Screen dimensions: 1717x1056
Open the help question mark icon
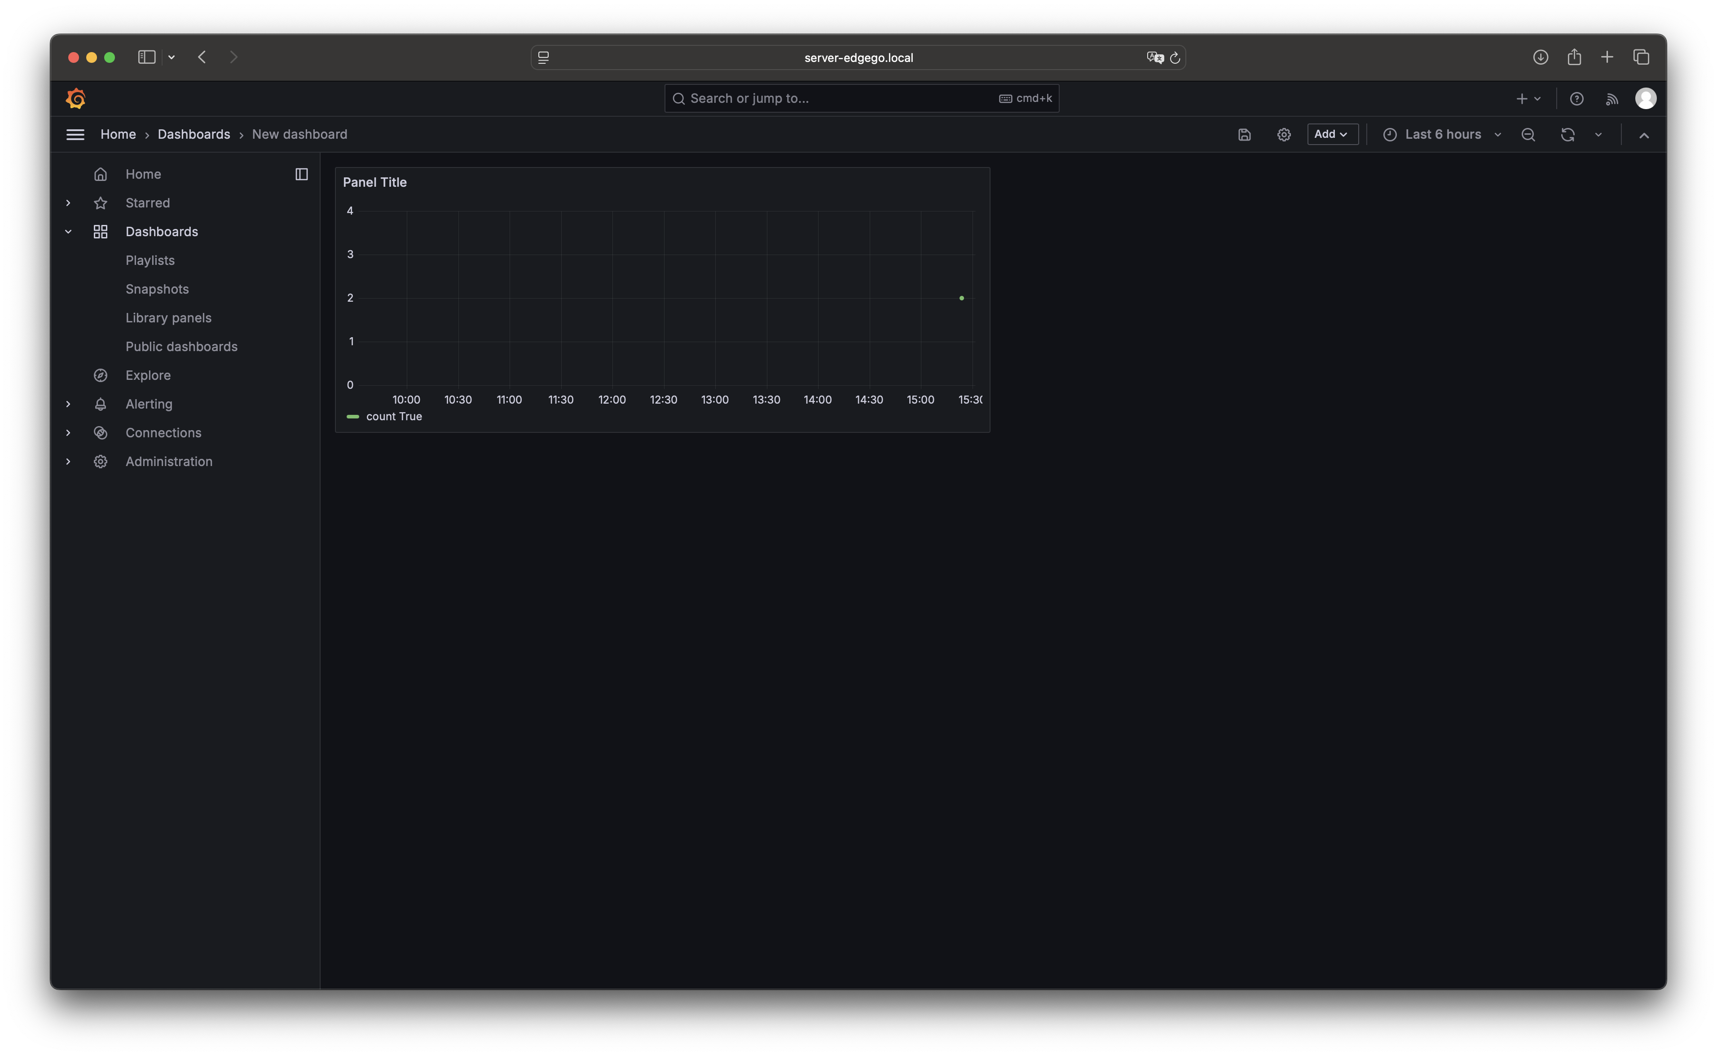coord(1576,99)
